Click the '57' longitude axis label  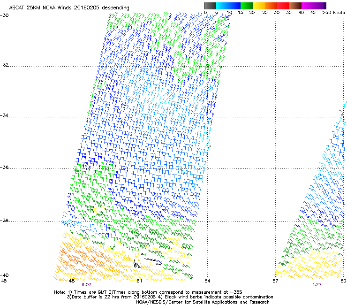coord(275,281)
